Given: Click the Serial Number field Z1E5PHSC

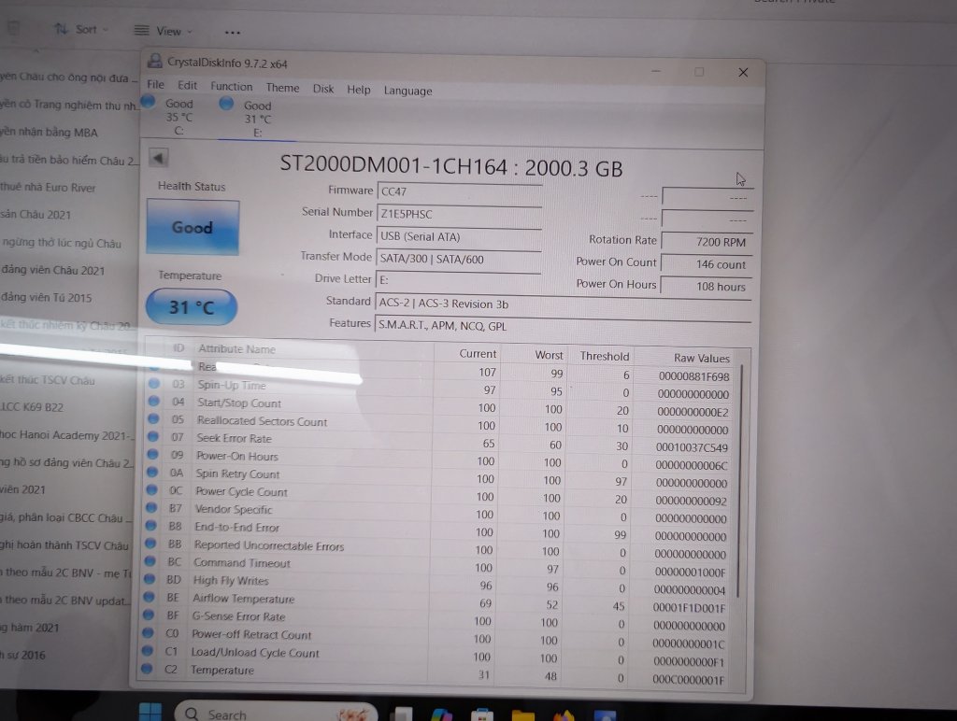Looking at the screenshot, I should point(460,214).
